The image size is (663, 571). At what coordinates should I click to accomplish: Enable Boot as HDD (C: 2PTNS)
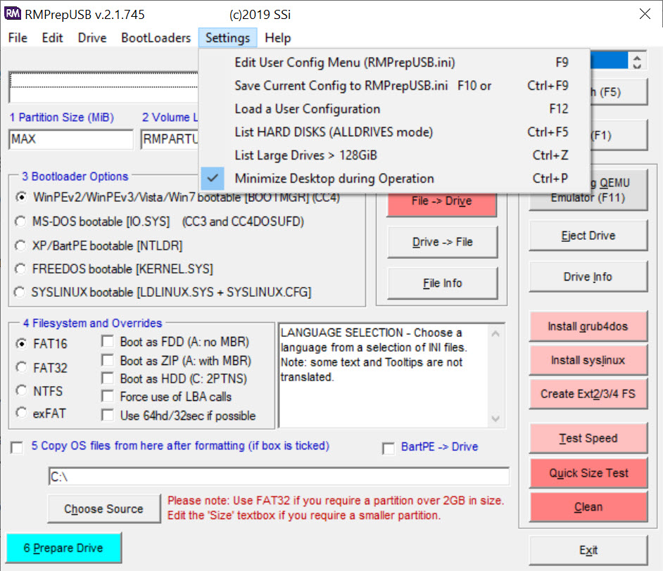tap(108, 378)
